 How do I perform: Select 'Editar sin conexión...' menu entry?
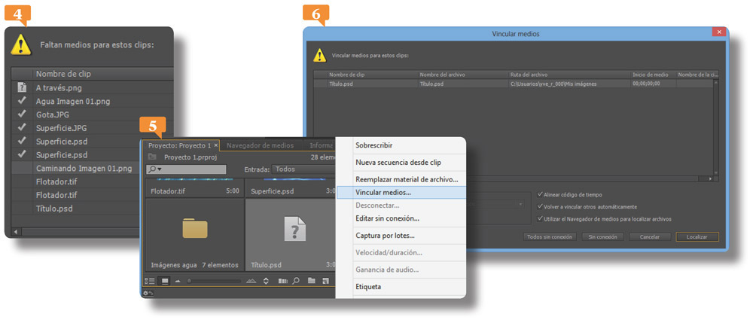click(387, 218)
